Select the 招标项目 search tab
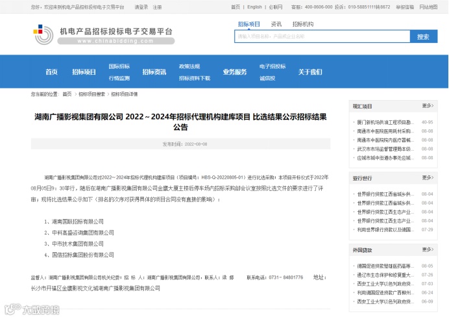The height and width of the screenshot is (319, 449). [x=249, y=24]
